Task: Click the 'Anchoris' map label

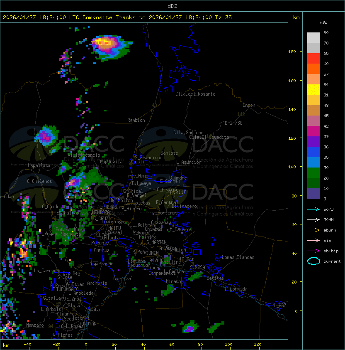Action: (x=97, y=283)
